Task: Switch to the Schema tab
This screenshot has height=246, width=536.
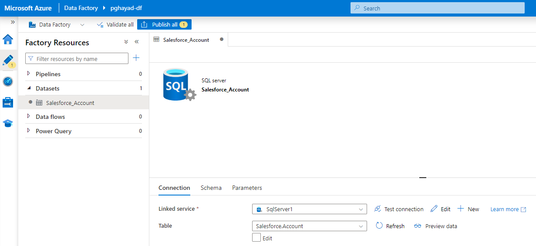Action: pos(211,188)
